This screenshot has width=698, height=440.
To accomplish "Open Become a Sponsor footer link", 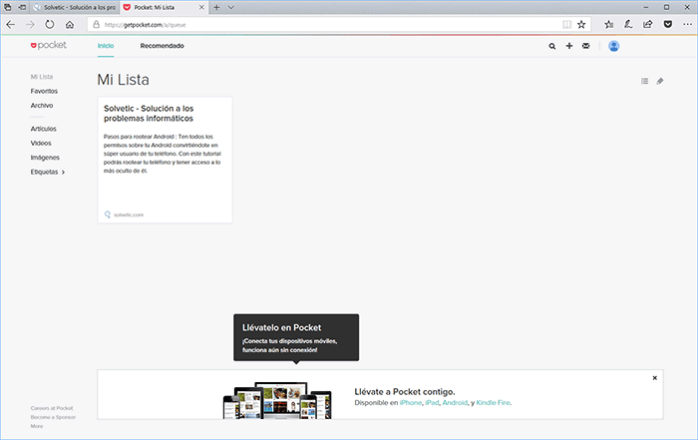I will (53, 417).
